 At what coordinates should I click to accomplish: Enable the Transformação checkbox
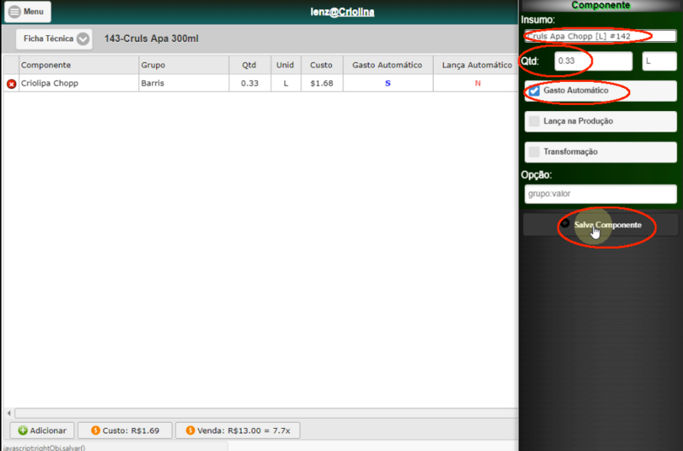point(534,152)
